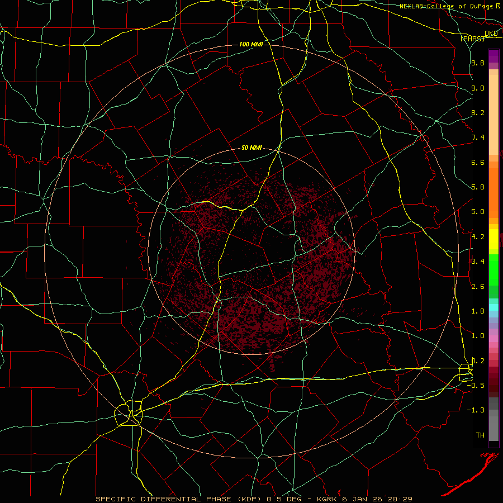
Task: Click the 9.0 color scale value
Action: coord(478,88)
